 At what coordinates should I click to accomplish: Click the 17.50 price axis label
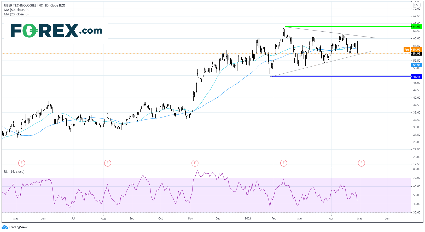click(417, 164)
